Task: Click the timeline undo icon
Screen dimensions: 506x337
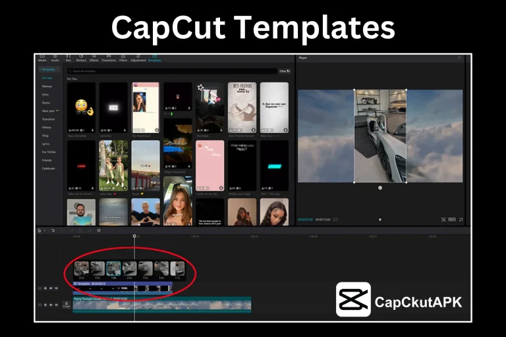Action: point(53,230)
